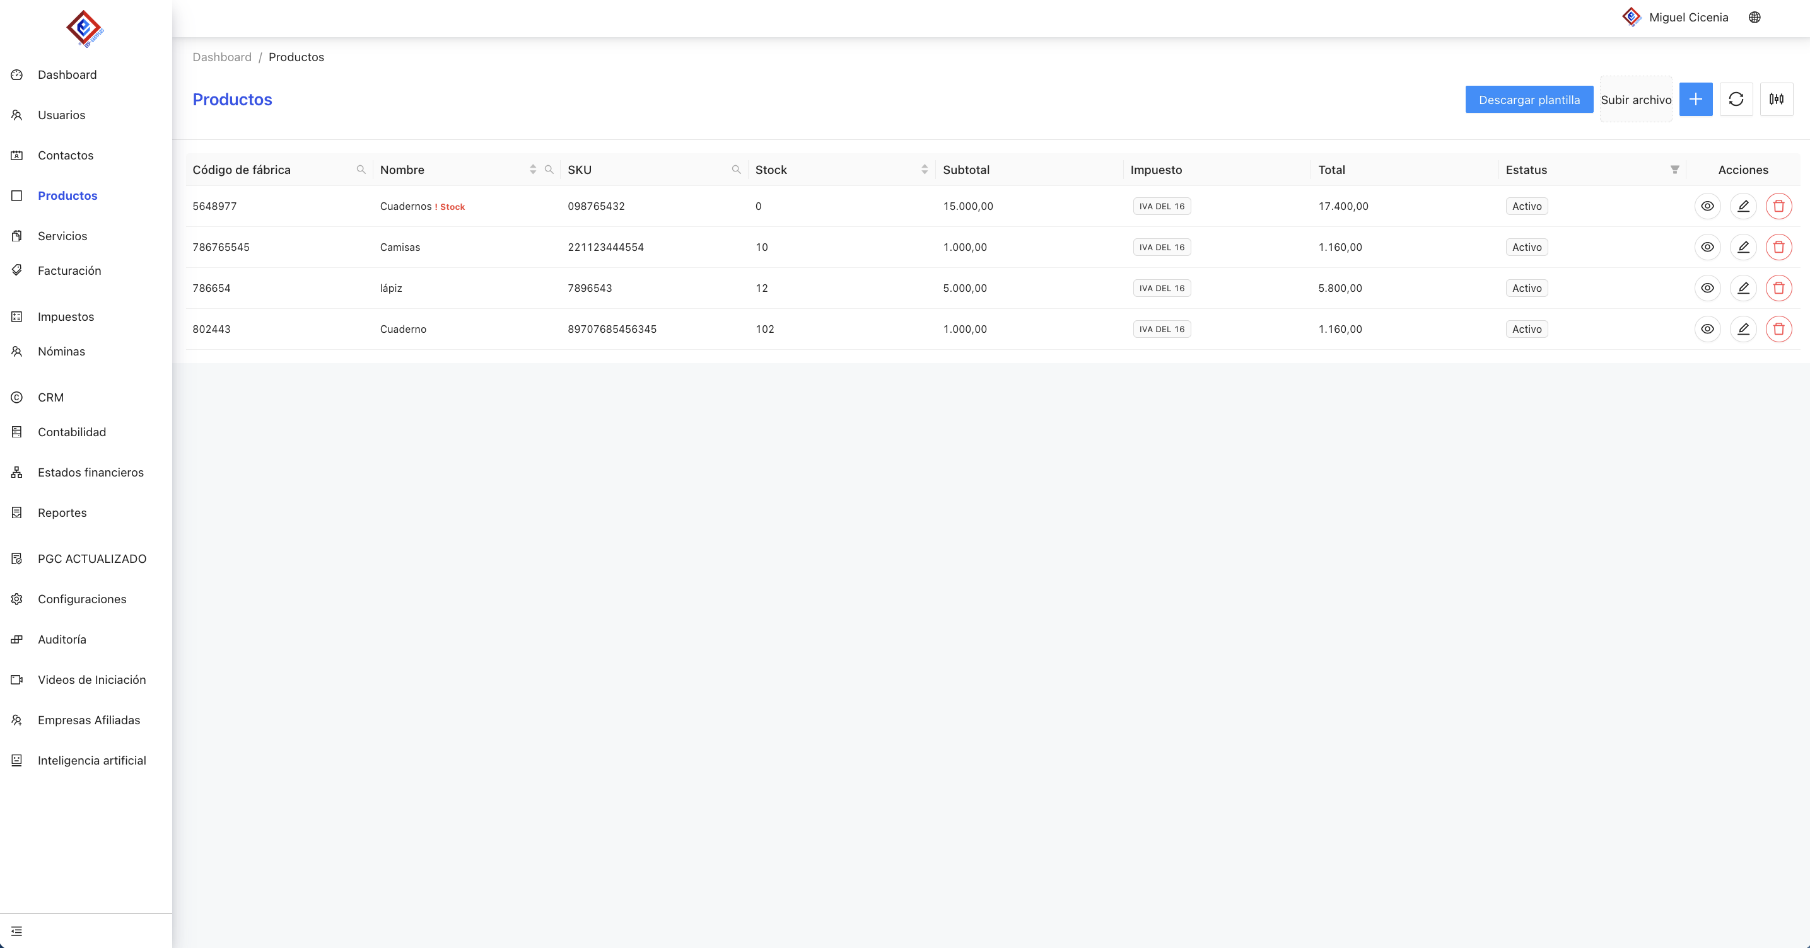
Task: Delete the Cuadernos product row
Action: [x=1778, y=207]
